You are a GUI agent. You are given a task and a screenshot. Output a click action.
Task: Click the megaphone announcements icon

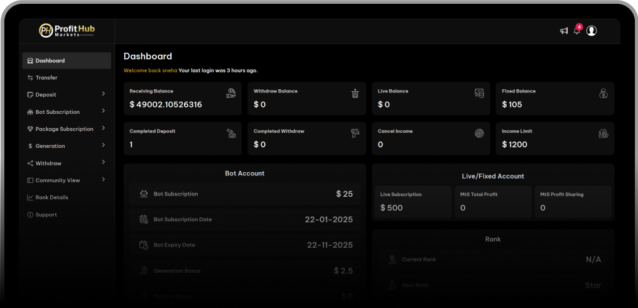click(x=564, y=31)
